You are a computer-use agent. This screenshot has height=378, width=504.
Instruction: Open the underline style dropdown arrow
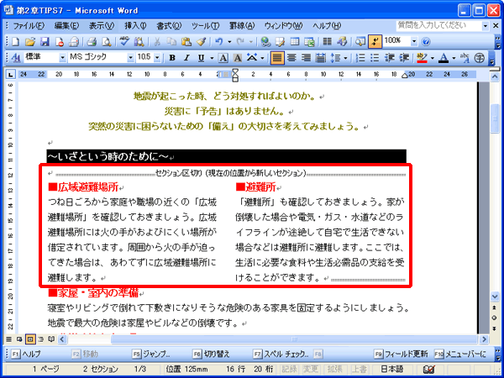click(212, 58)
